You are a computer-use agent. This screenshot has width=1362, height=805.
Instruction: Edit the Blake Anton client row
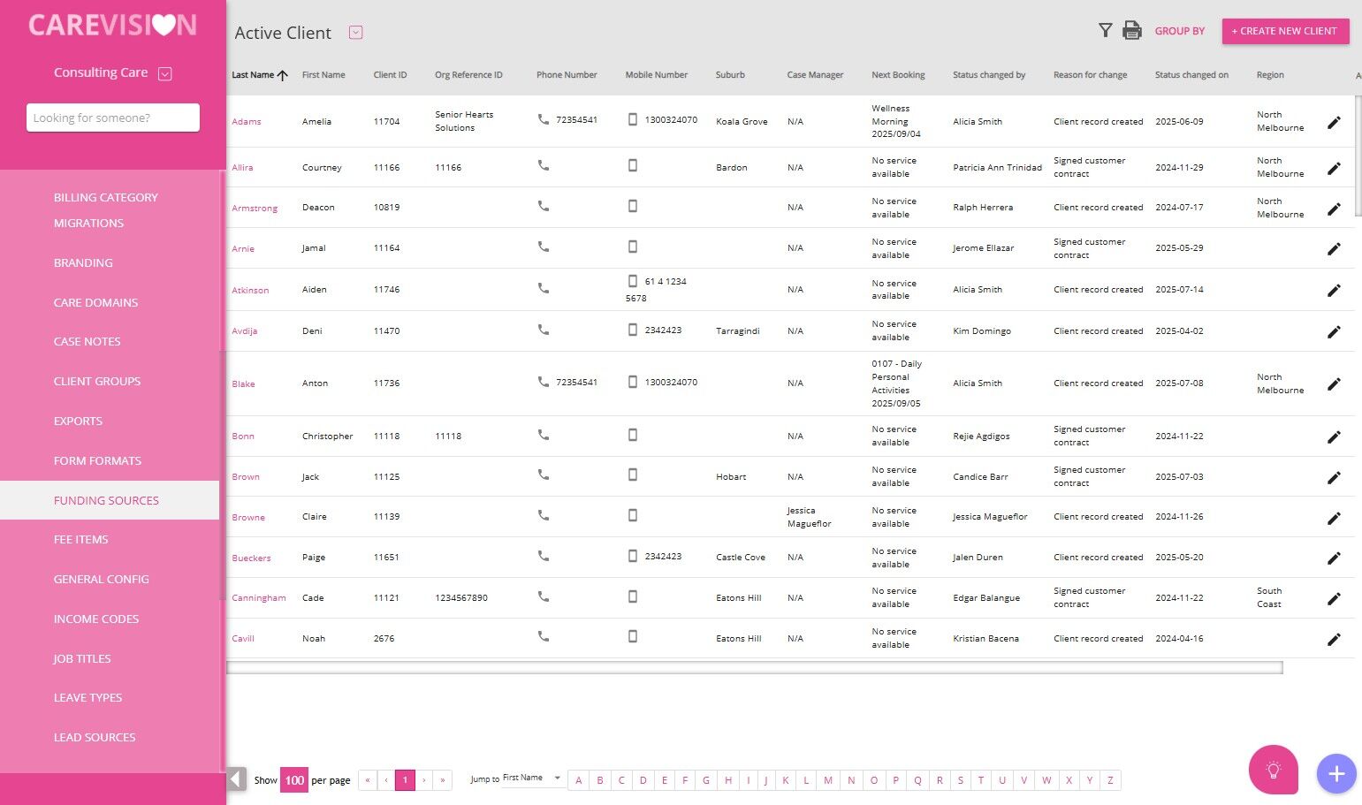coord(1334,384)
